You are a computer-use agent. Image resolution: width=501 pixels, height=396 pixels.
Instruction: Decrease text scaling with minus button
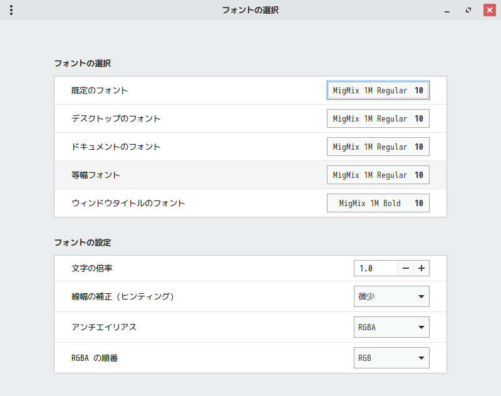coord(406,268)
